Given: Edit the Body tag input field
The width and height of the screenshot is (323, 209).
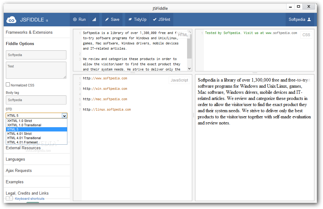Looking at the screenshot, I should point(36,100).
